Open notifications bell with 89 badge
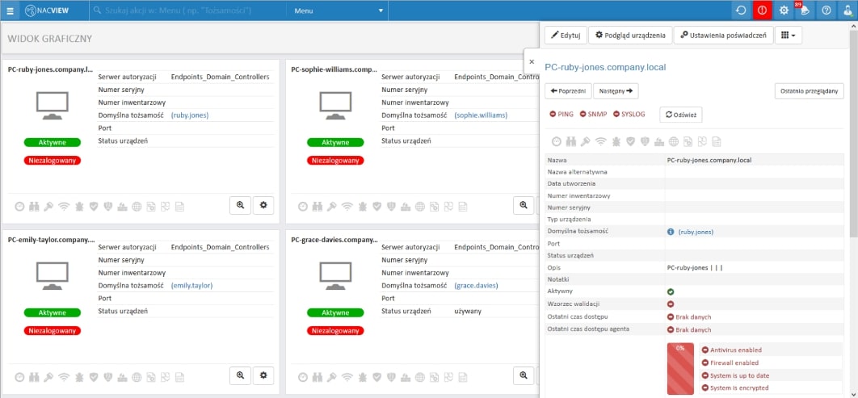Screen dimensions: 858x398 [805, 10]
